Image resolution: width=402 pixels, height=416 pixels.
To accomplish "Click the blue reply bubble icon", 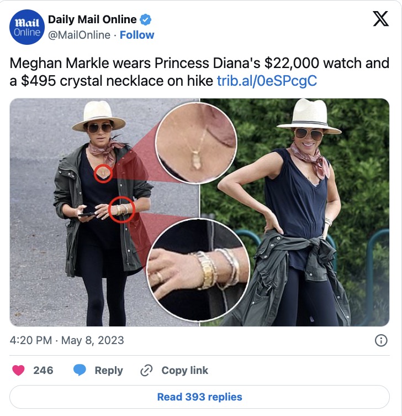I will (x=80, y=370).
